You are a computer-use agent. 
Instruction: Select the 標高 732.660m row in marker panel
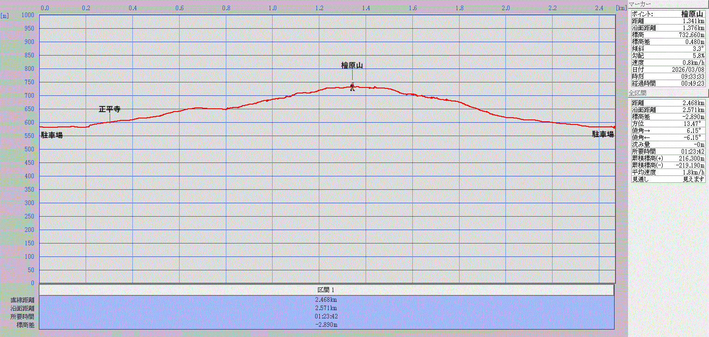[x=667, y=35]
